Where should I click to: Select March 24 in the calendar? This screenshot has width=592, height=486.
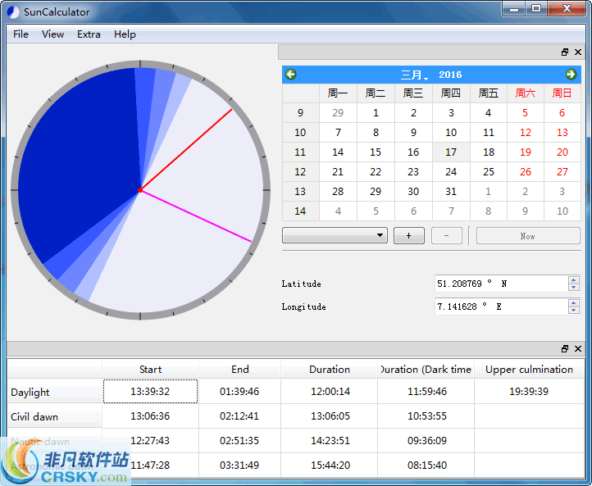[451, 172]
